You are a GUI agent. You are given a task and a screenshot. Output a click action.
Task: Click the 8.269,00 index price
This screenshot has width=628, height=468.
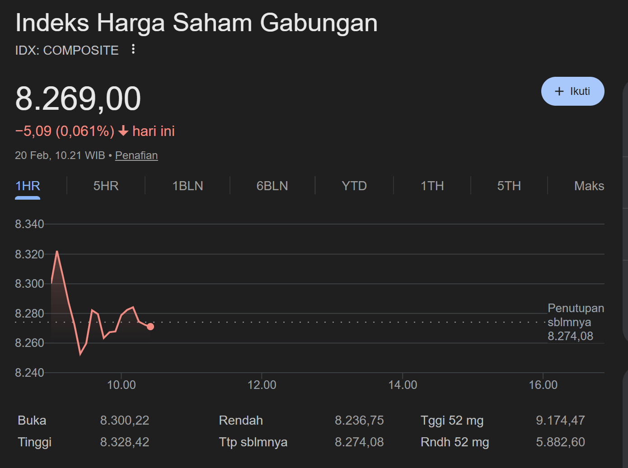tap(78, 98)
